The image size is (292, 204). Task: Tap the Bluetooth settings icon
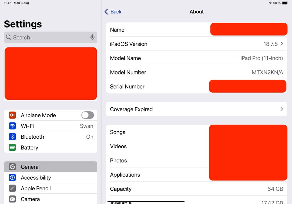click(x=12, y=137)
